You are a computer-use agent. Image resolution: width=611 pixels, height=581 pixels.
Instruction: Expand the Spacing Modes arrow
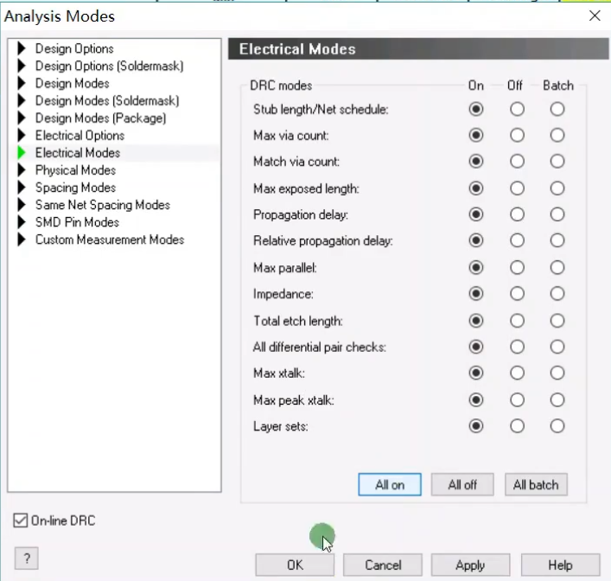tap(22, 187)
